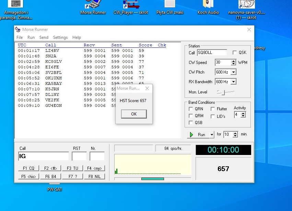Increase the Activity level

point(243,113)
